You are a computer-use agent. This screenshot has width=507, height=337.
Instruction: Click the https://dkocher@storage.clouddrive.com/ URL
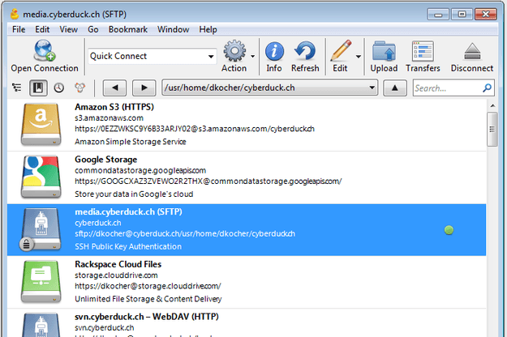[148, 286]
